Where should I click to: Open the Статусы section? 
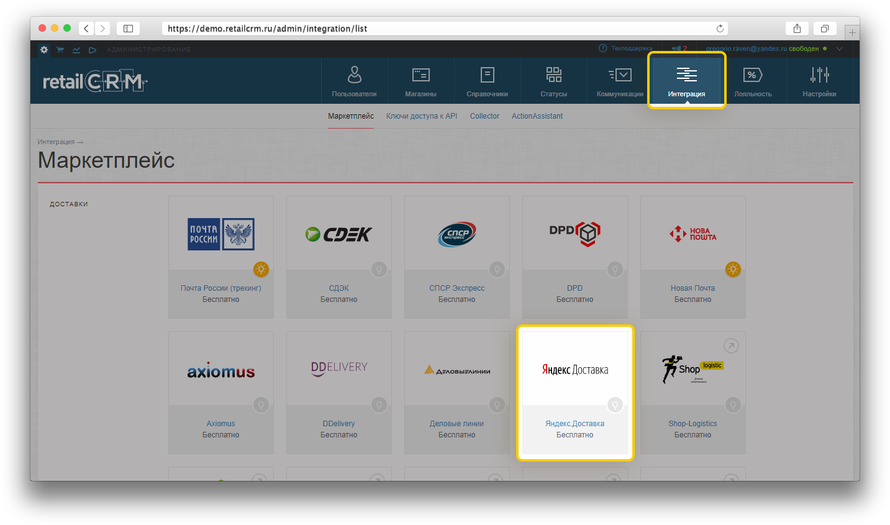[553, 81]
